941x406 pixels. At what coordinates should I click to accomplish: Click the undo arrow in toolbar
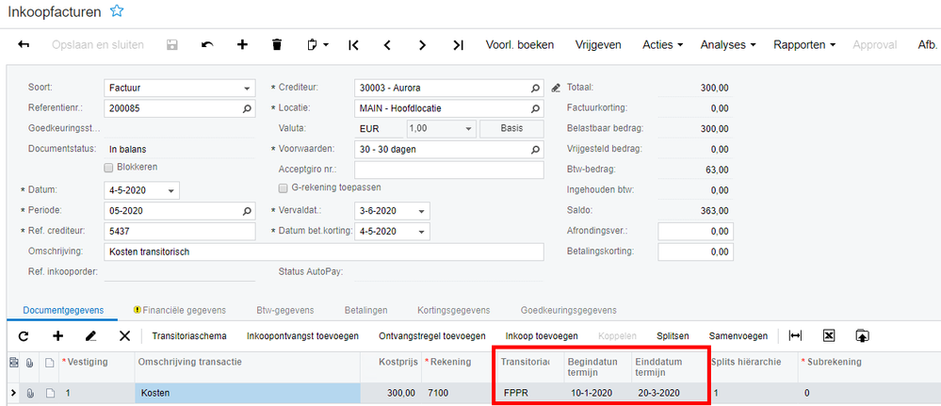[x=207, y=44]
